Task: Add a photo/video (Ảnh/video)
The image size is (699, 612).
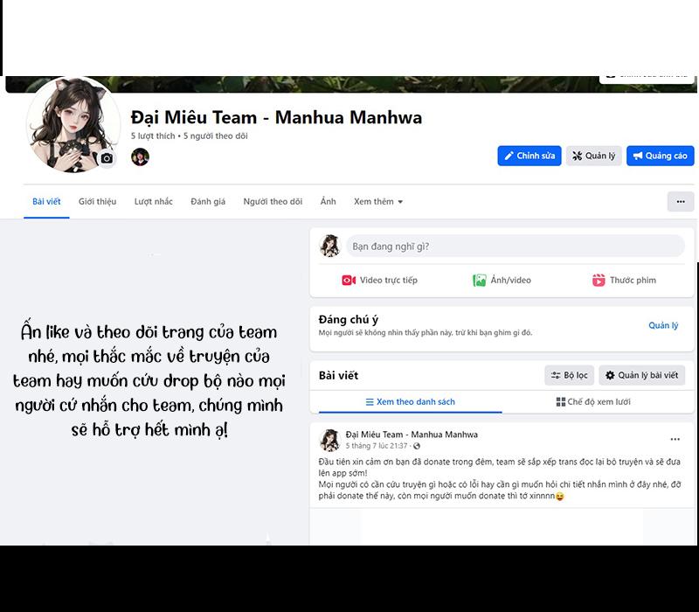Action: [x=502, y=281]
